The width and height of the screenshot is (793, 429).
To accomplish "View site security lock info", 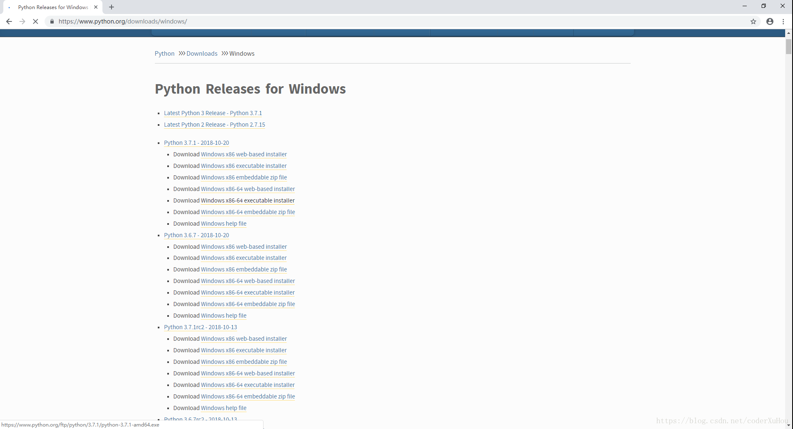I will tap(52, 21).
